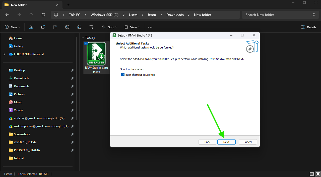Collapse the Today group chevron
The width and height of the screenshot is (321, 177).
[x=83, y=37]
